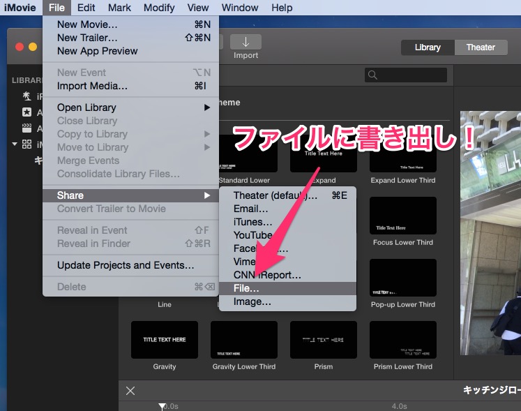The width and height of the screenshot is (521, 411).
Task: Choose CNN iReport… share option
Action: pos(287,275)
